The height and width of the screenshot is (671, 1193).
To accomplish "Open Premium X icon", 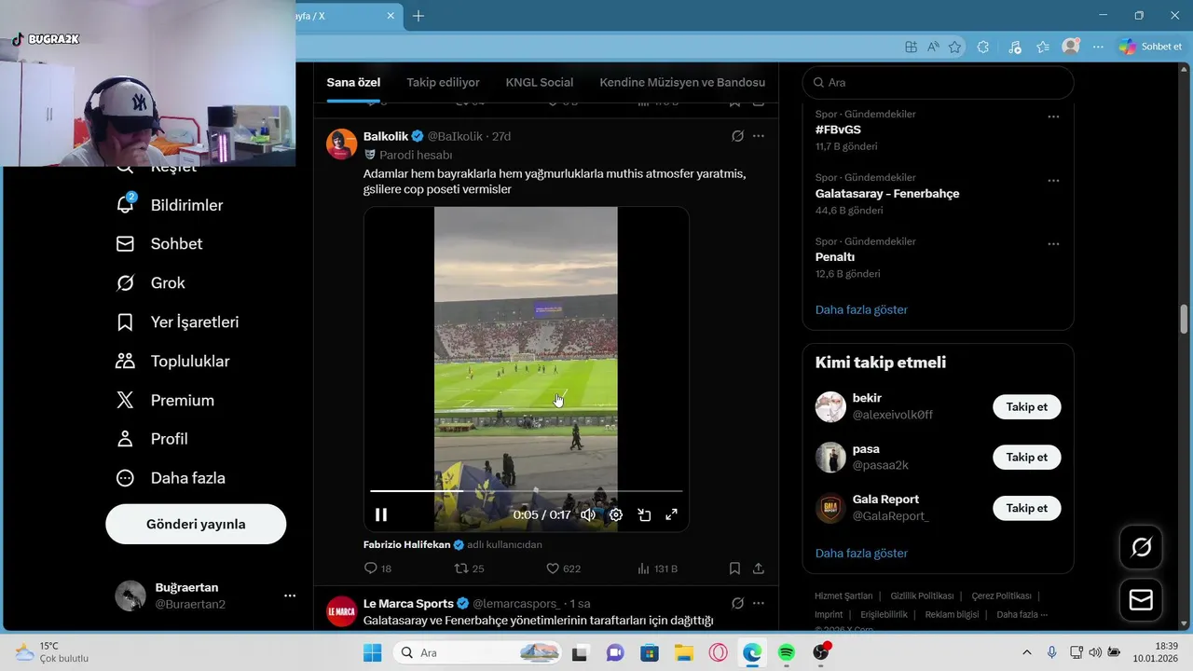I will pos(125,400).
